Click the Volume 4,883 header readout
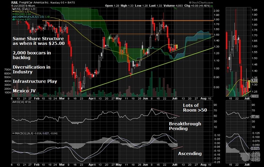Viewport: 264px width, 167px height. click(x=173, y=6)
